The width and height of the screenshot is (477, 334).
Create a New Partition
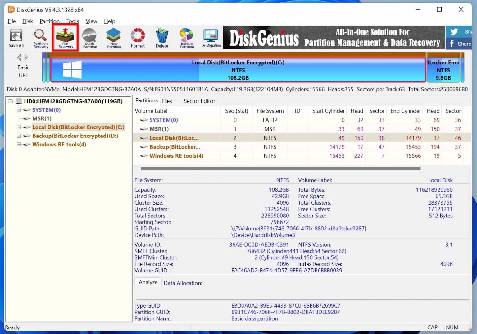pos(113,37)
